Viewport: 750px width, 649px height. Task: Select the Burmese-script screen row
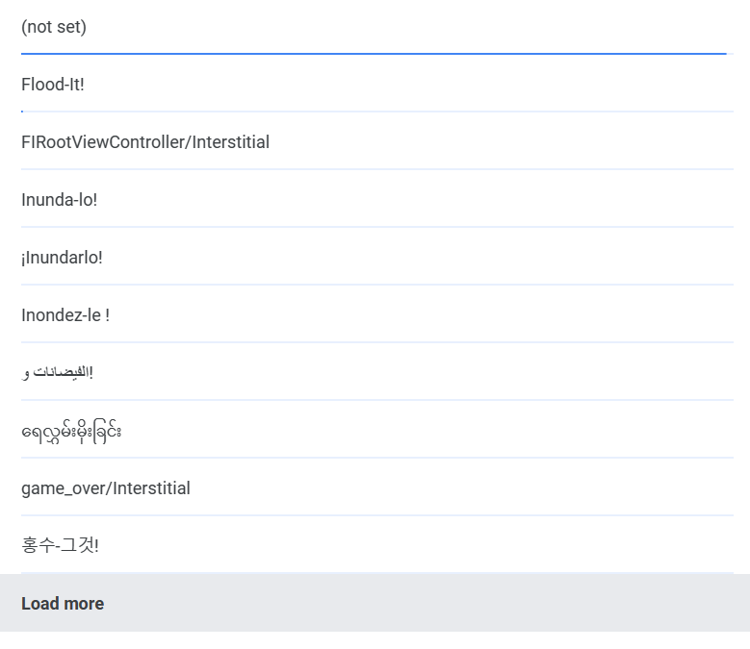[376, 431]
